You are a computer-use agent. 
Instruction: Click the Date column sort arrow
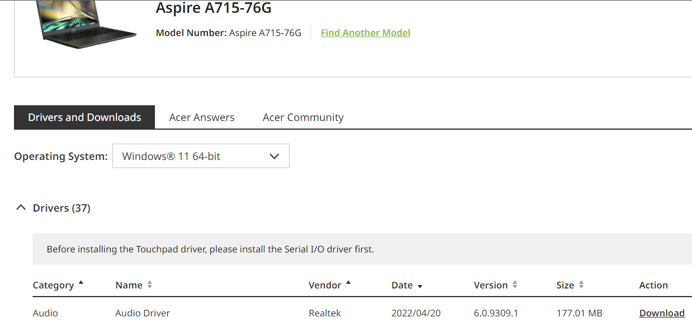[420, 286]
